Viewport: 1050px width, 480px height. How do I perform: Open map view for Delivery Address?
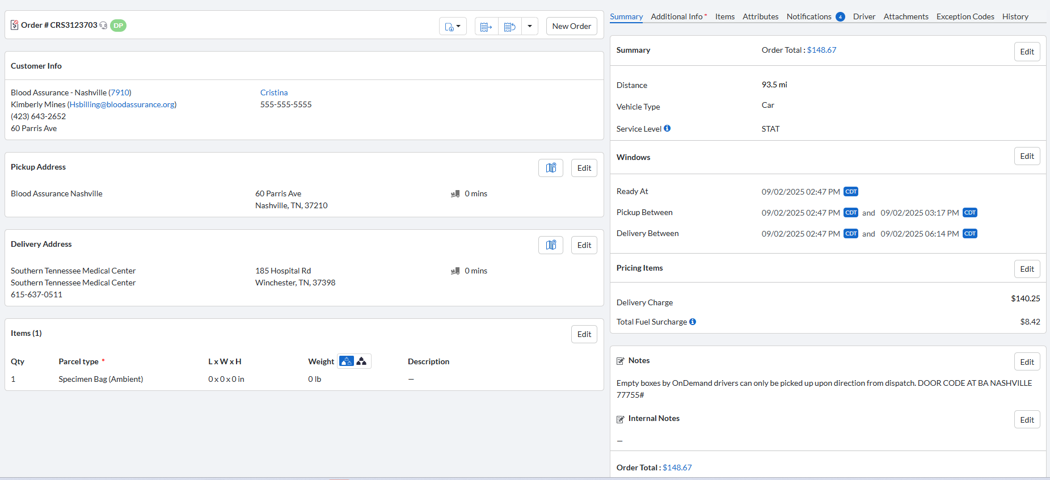[550, 245]
